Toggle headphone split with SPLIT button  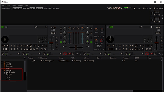click(x=99, y=46)
